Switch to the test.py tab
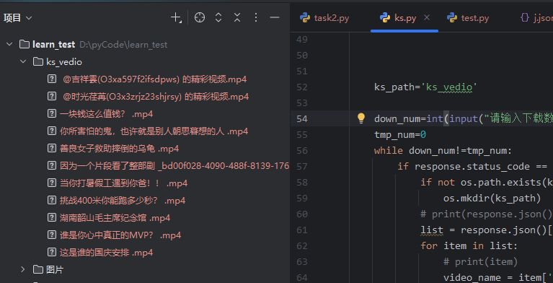 (x=468, y=18)
